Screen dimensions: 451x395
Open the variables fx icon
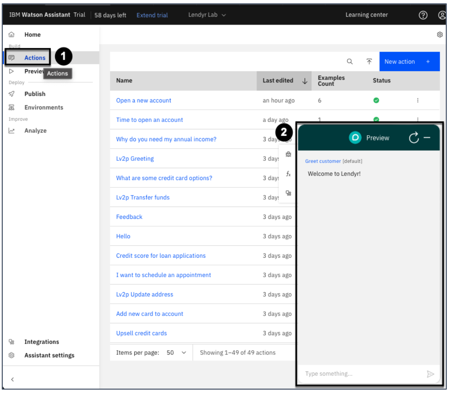[288, 174]
